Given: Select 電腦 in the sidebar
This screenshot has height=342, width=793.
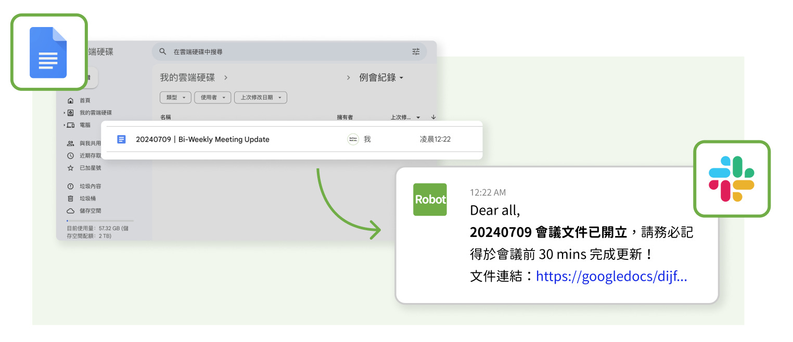Looking at the screenshot, I should click(85, 125).
